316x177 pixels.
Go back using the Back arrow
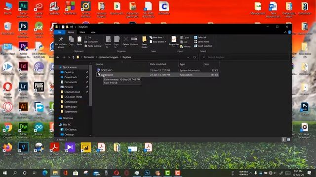tap(58, 57)
